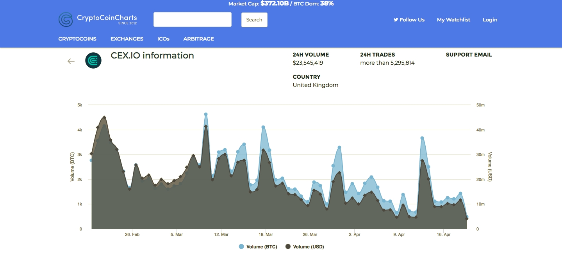Viewport: 562px width, 257px height.
Task: Open the EXCHANGES menu
Action: point(127,39)
